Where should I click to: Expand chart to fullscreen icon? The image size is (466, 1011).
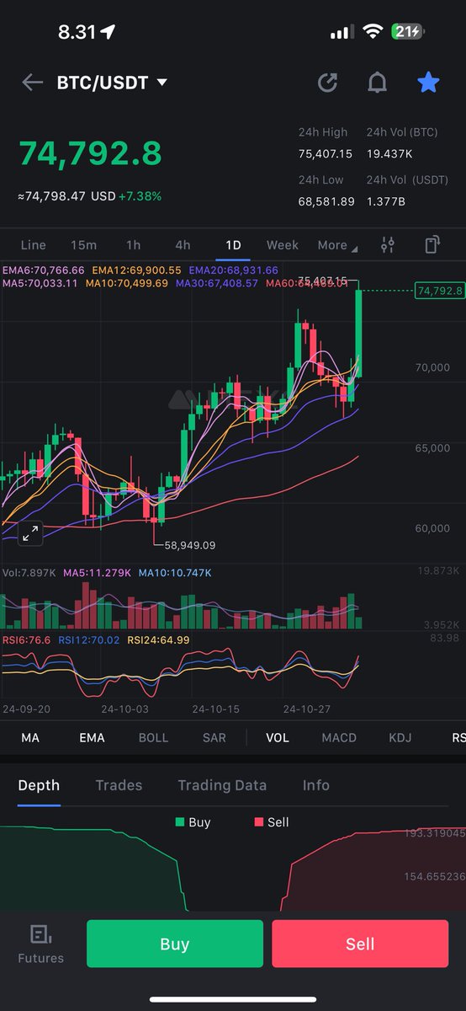(30, 532)
